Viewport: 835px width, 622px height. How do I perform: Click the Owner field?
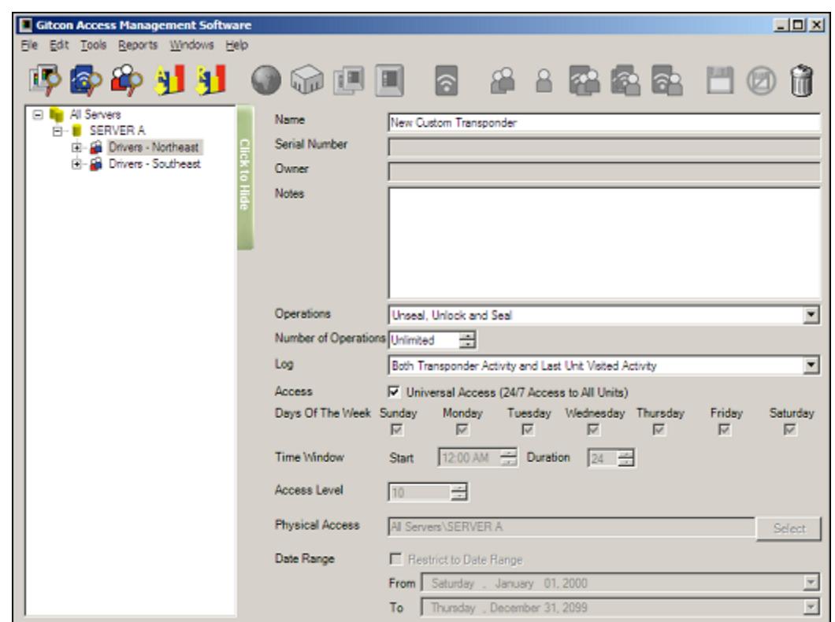coord(604,172)
